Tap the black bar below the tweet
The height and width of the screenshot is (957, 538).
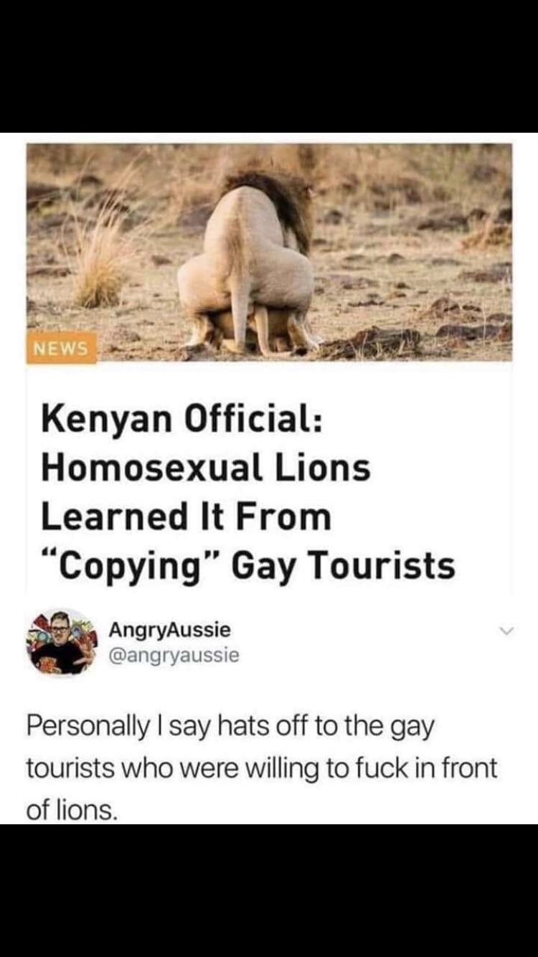point(269,890)
